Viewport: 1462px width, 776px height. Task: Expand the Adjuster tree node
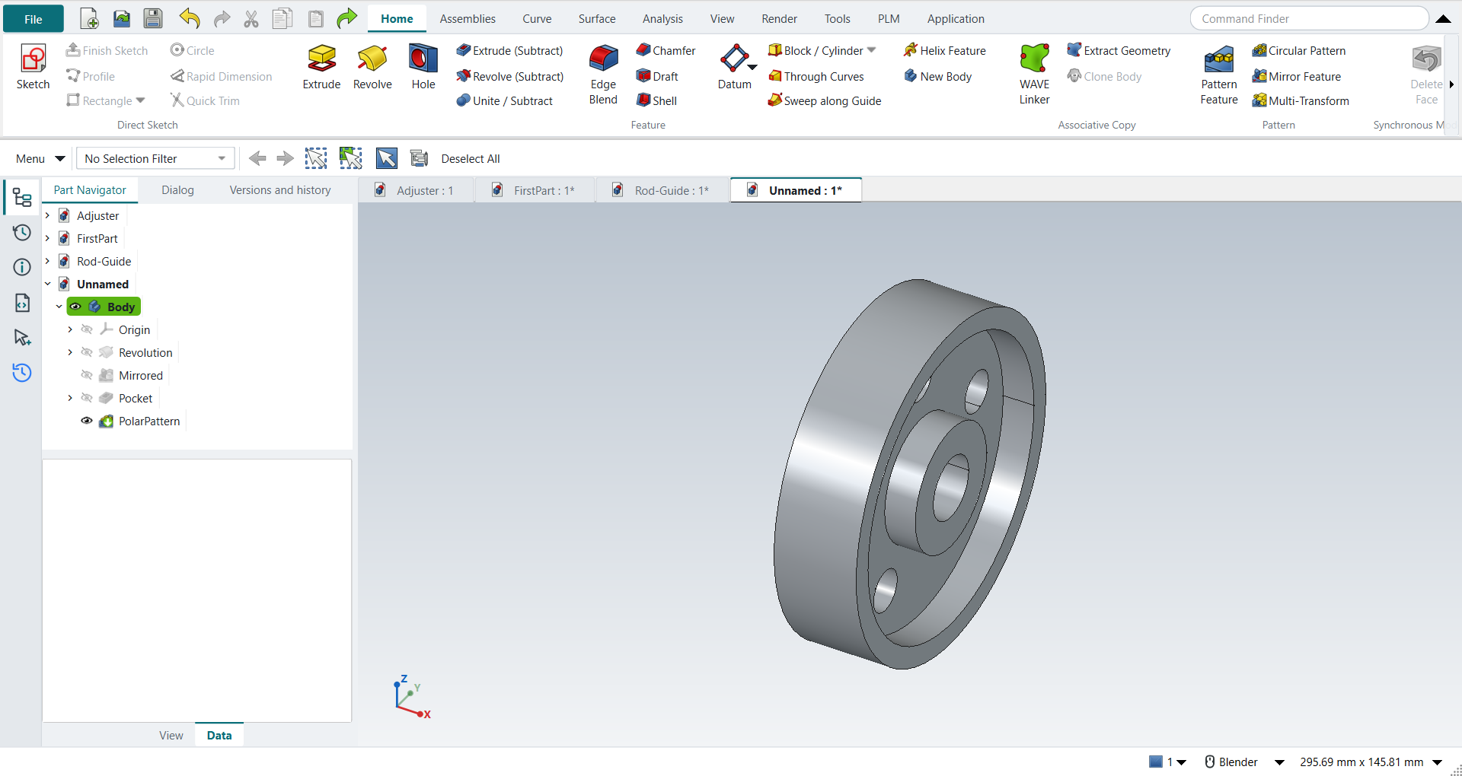point(48,215)
